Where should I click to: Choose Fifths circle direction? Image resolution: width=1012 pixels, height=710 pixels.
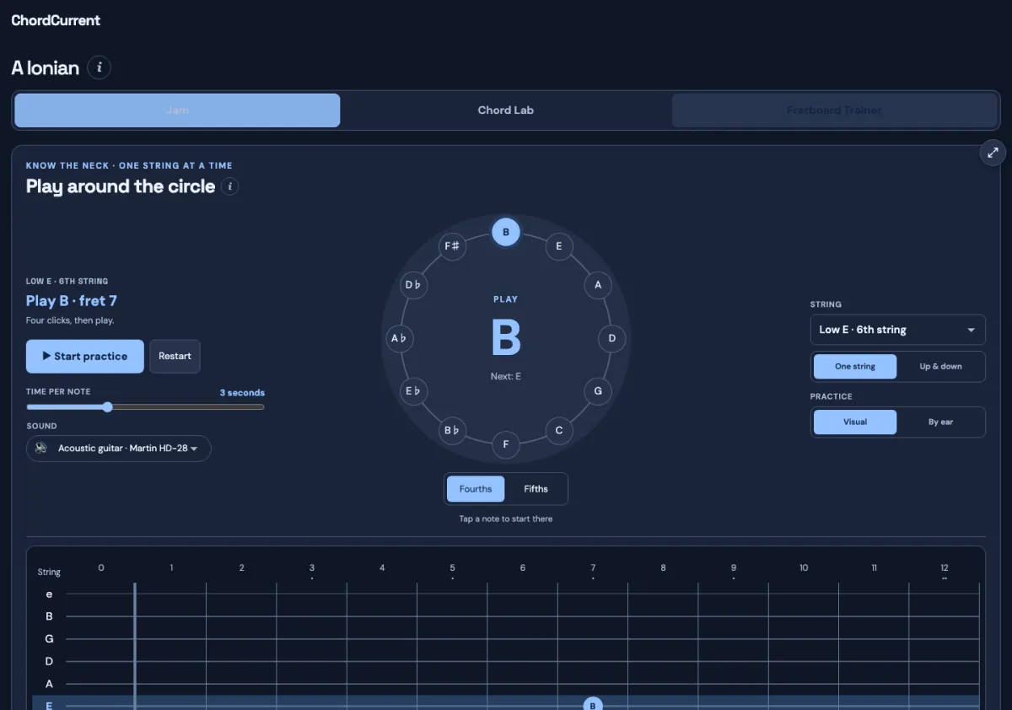[x=536, y=489]
